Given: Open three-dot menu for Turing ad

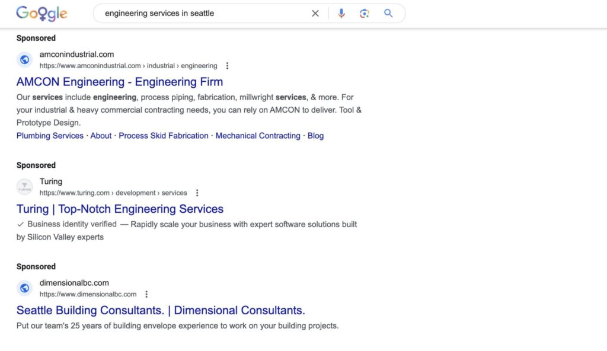Looking at the screenshot, I should (197, 193).
